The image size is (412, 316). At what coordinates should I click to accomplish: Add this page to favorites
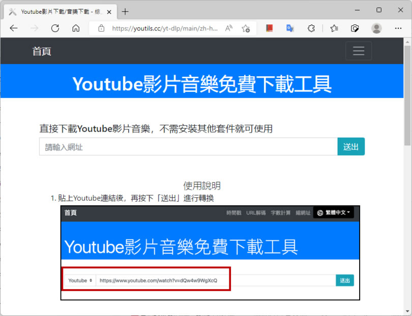point(246,28)
